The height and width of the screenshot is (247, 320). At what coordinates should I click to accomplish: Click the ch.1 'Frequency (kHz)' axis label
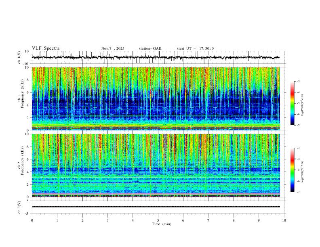pos(22,94)
